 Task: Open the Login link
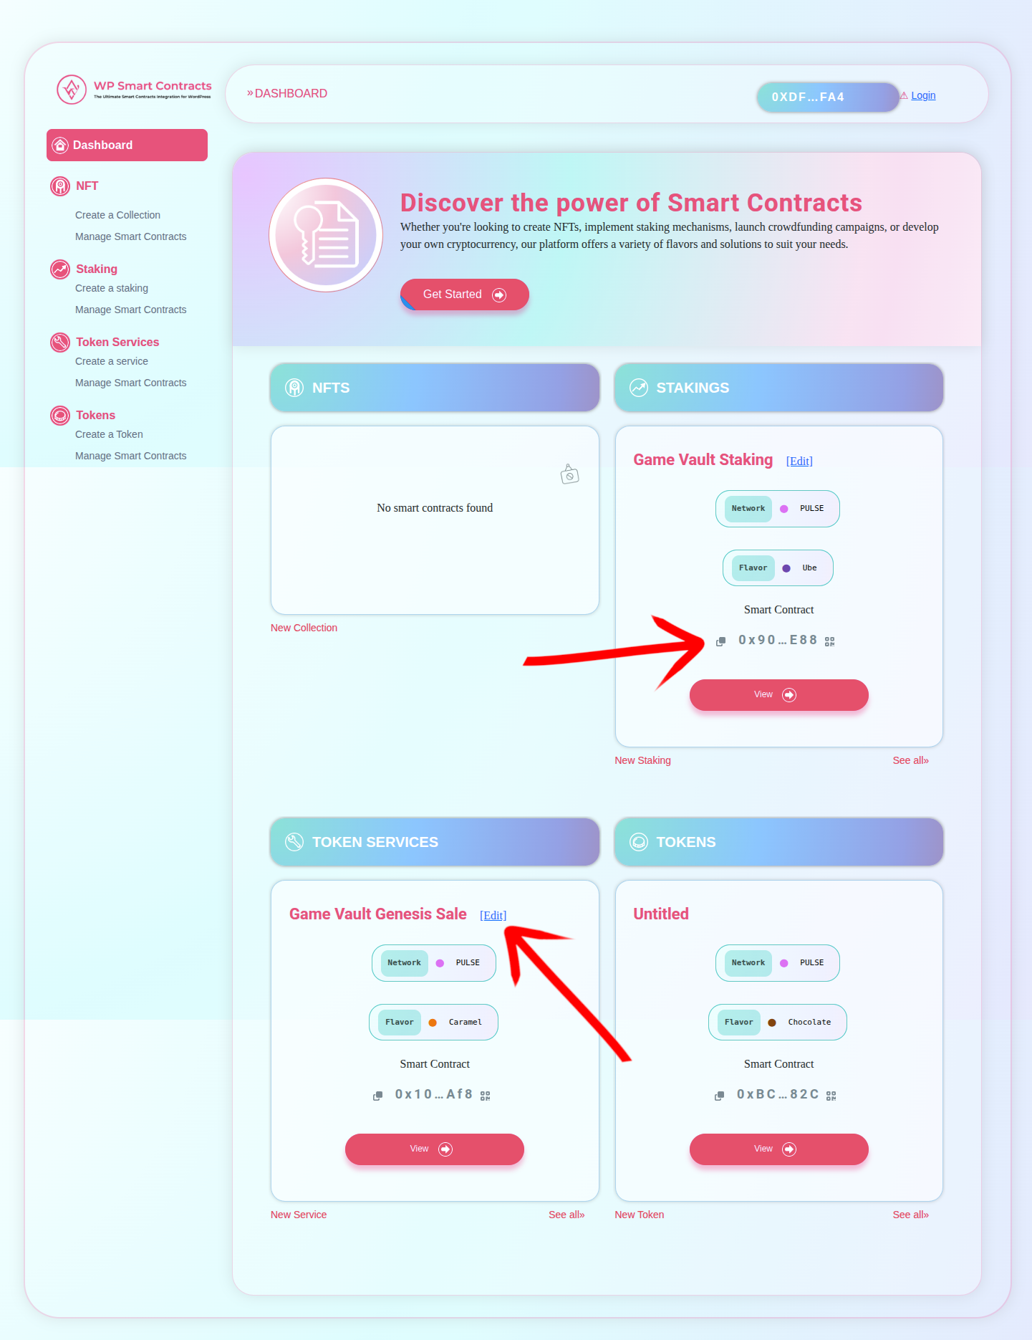click(x=922, y=95)
